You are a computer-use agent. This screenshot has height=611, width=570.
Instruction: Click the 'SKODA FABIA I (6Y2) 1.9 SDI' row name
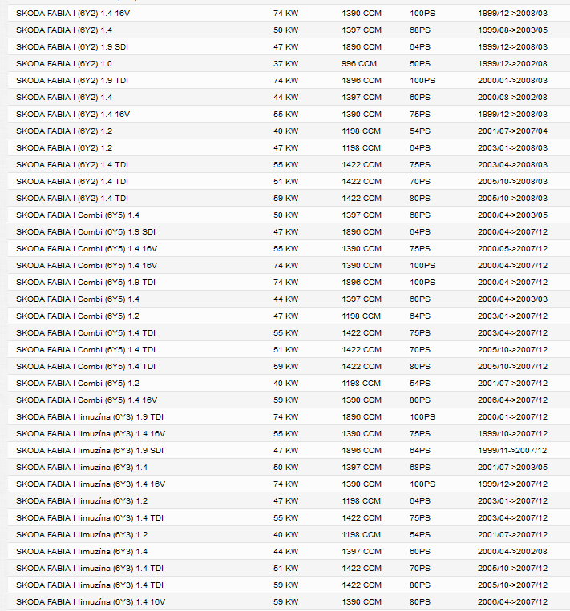pos(72,47)
